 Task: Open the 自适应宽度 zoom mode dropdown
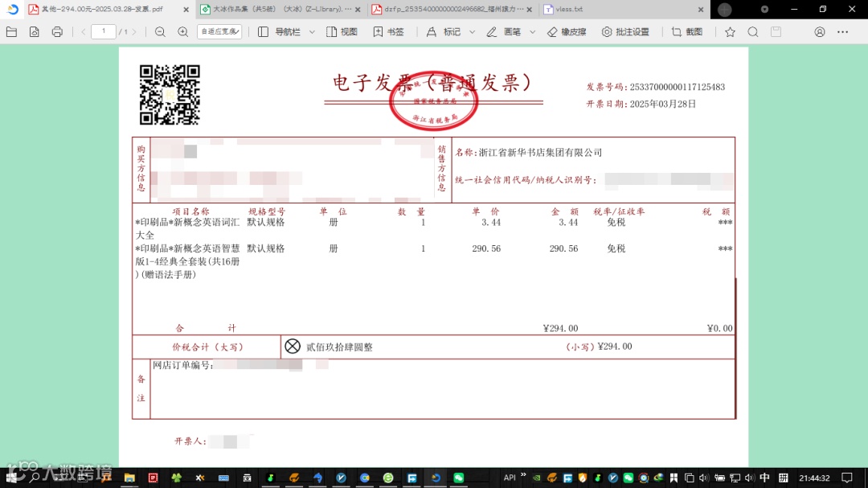219,31
